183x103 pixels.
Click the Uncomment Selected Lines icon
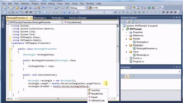click(x=40, y=12)
